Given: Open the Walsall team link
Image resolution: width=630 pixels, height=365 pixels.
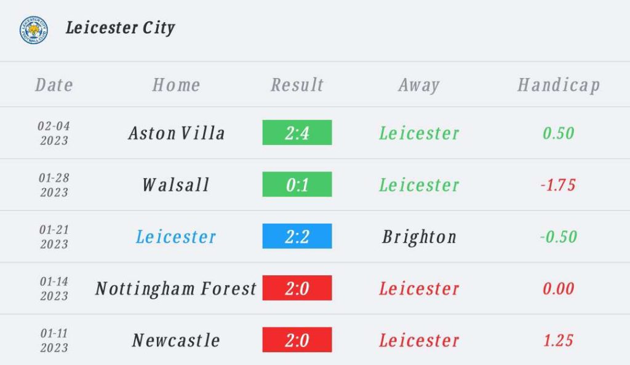Looking at the screenshot, I should [x=176, y=185].
